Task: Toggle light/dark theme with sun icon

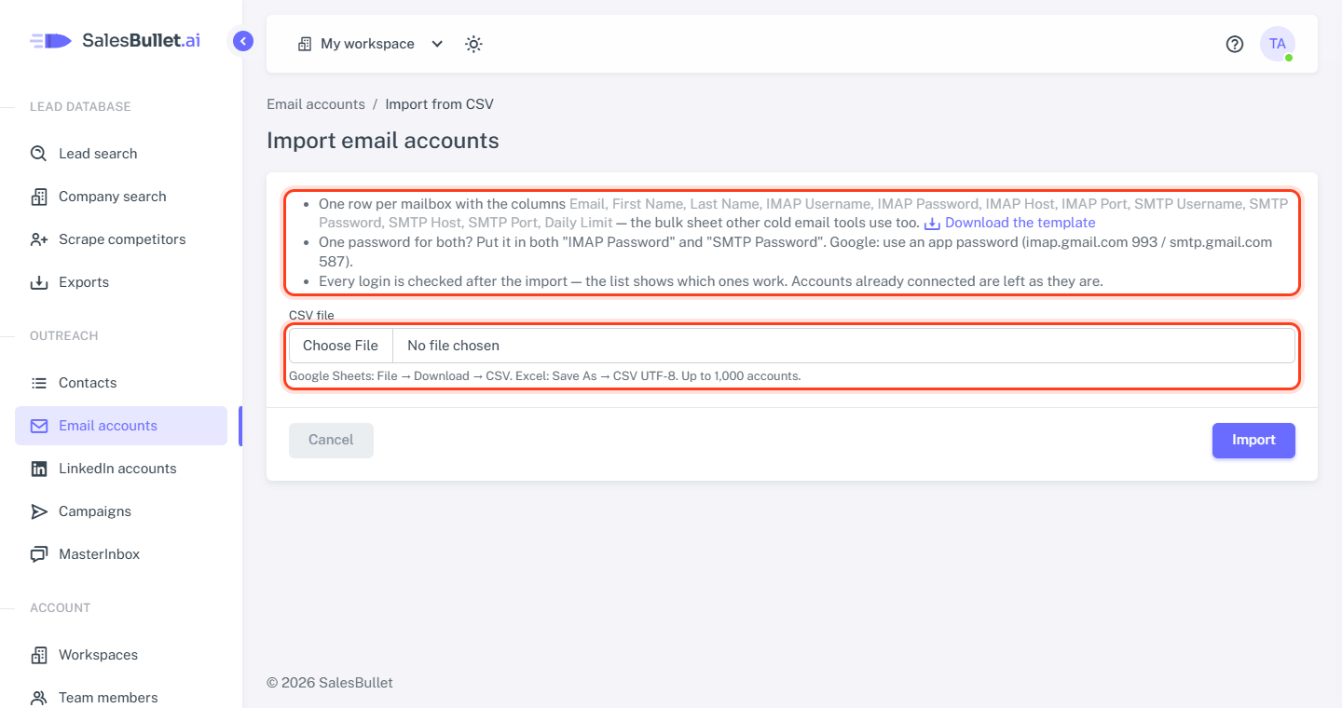Action: click(473, 44)
